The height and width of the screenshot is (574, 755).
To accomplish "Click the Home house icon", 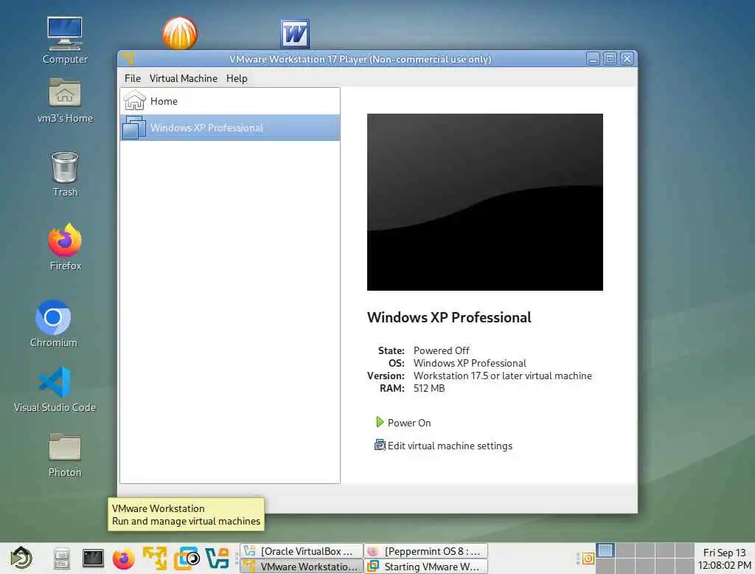I will [134, 101].
